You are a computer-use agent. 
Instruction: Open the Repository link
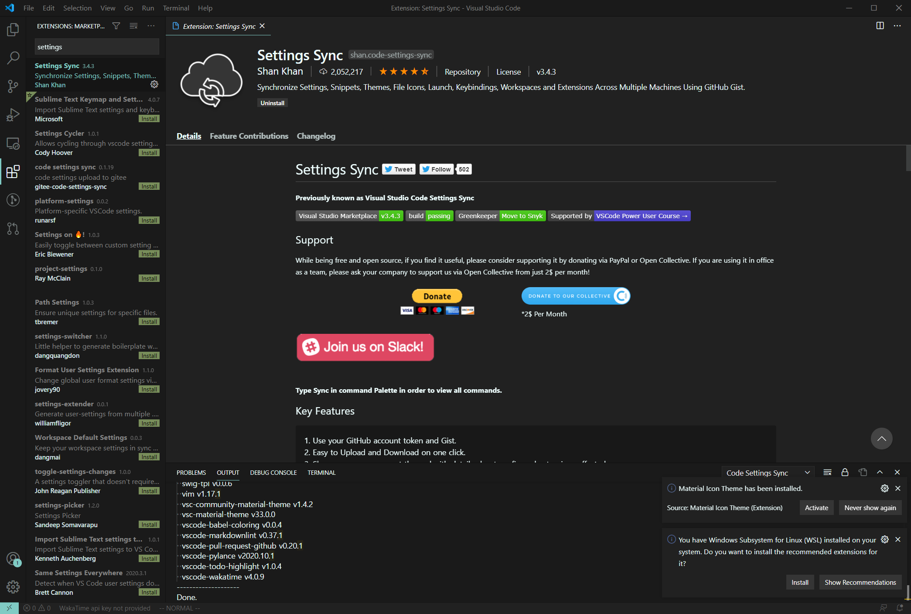462,72
